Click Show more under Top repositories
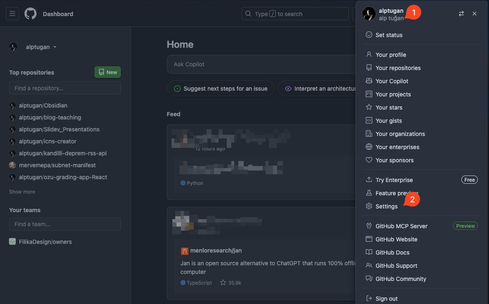The height and width of the screenshot is (304, 489). [x=22, y=192]
